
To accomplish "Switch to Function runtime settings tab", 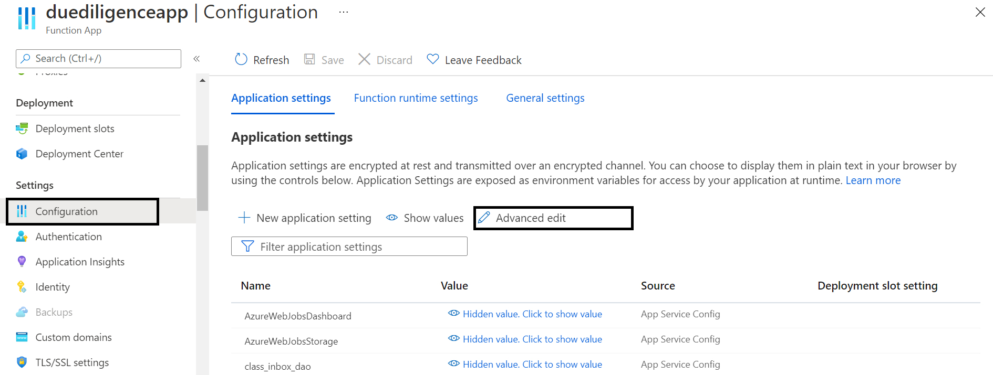I will click(416, 98).
